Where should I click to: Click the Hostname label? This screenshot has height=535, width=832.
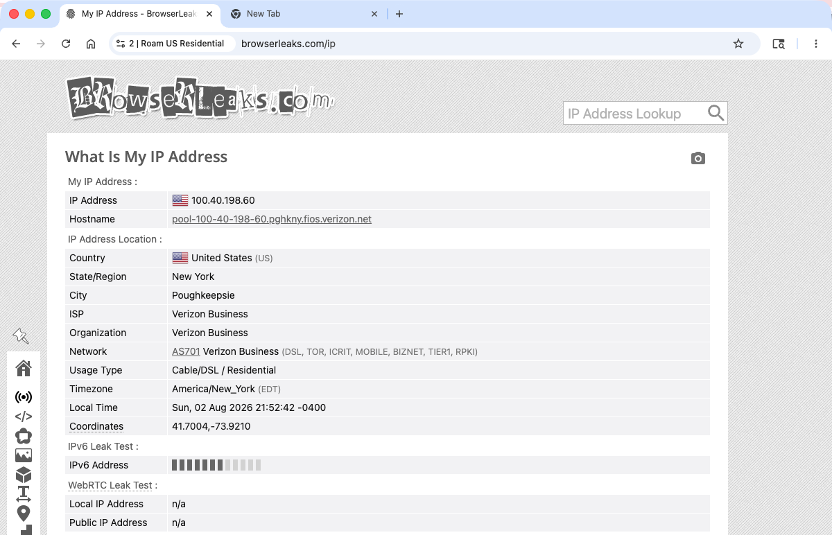(92, 219)
